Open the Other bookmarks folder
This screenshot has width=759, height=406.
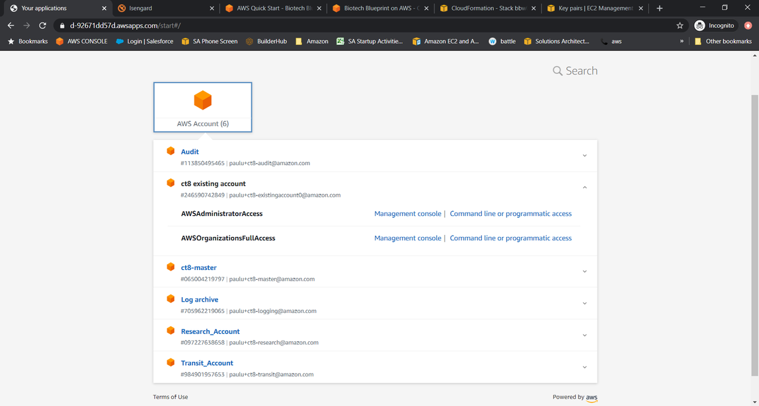[723, 42]
